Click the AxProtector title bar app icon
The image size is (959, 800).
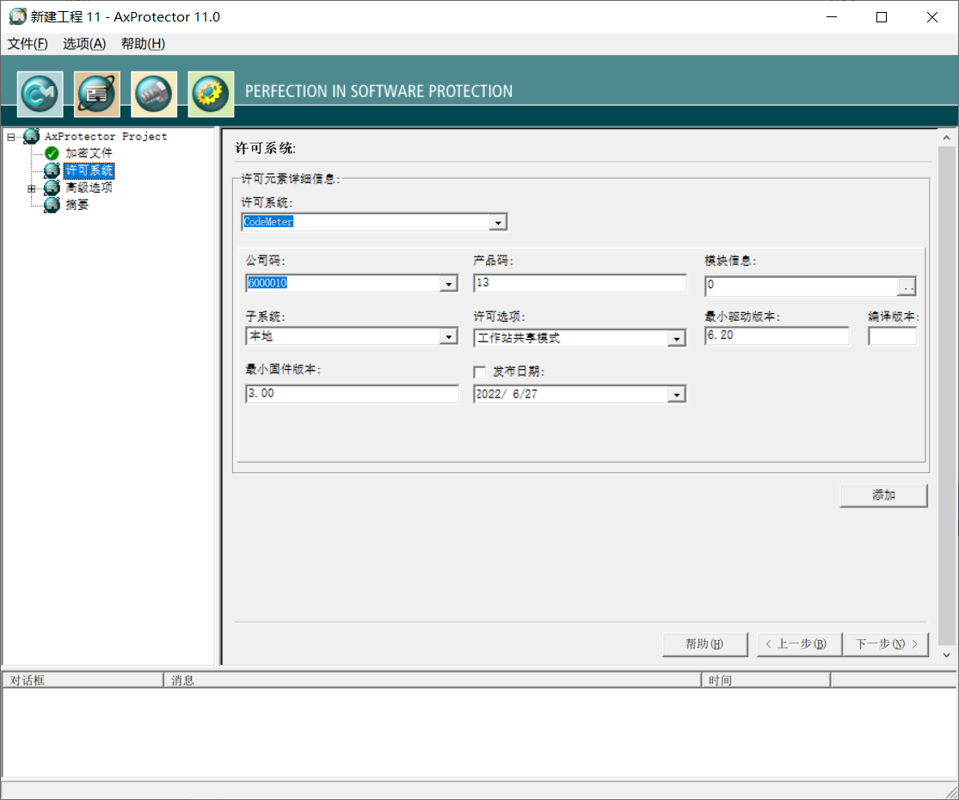(x=17, y=16)
